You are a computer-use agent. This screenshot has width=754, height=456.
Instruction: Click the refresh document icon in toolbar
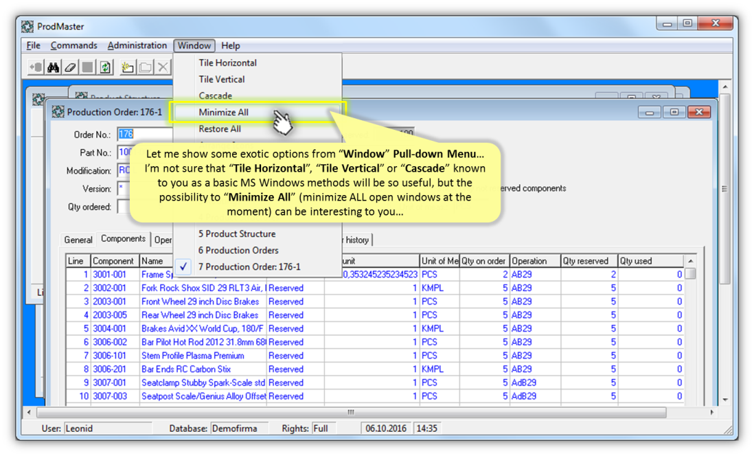point(105,67)
